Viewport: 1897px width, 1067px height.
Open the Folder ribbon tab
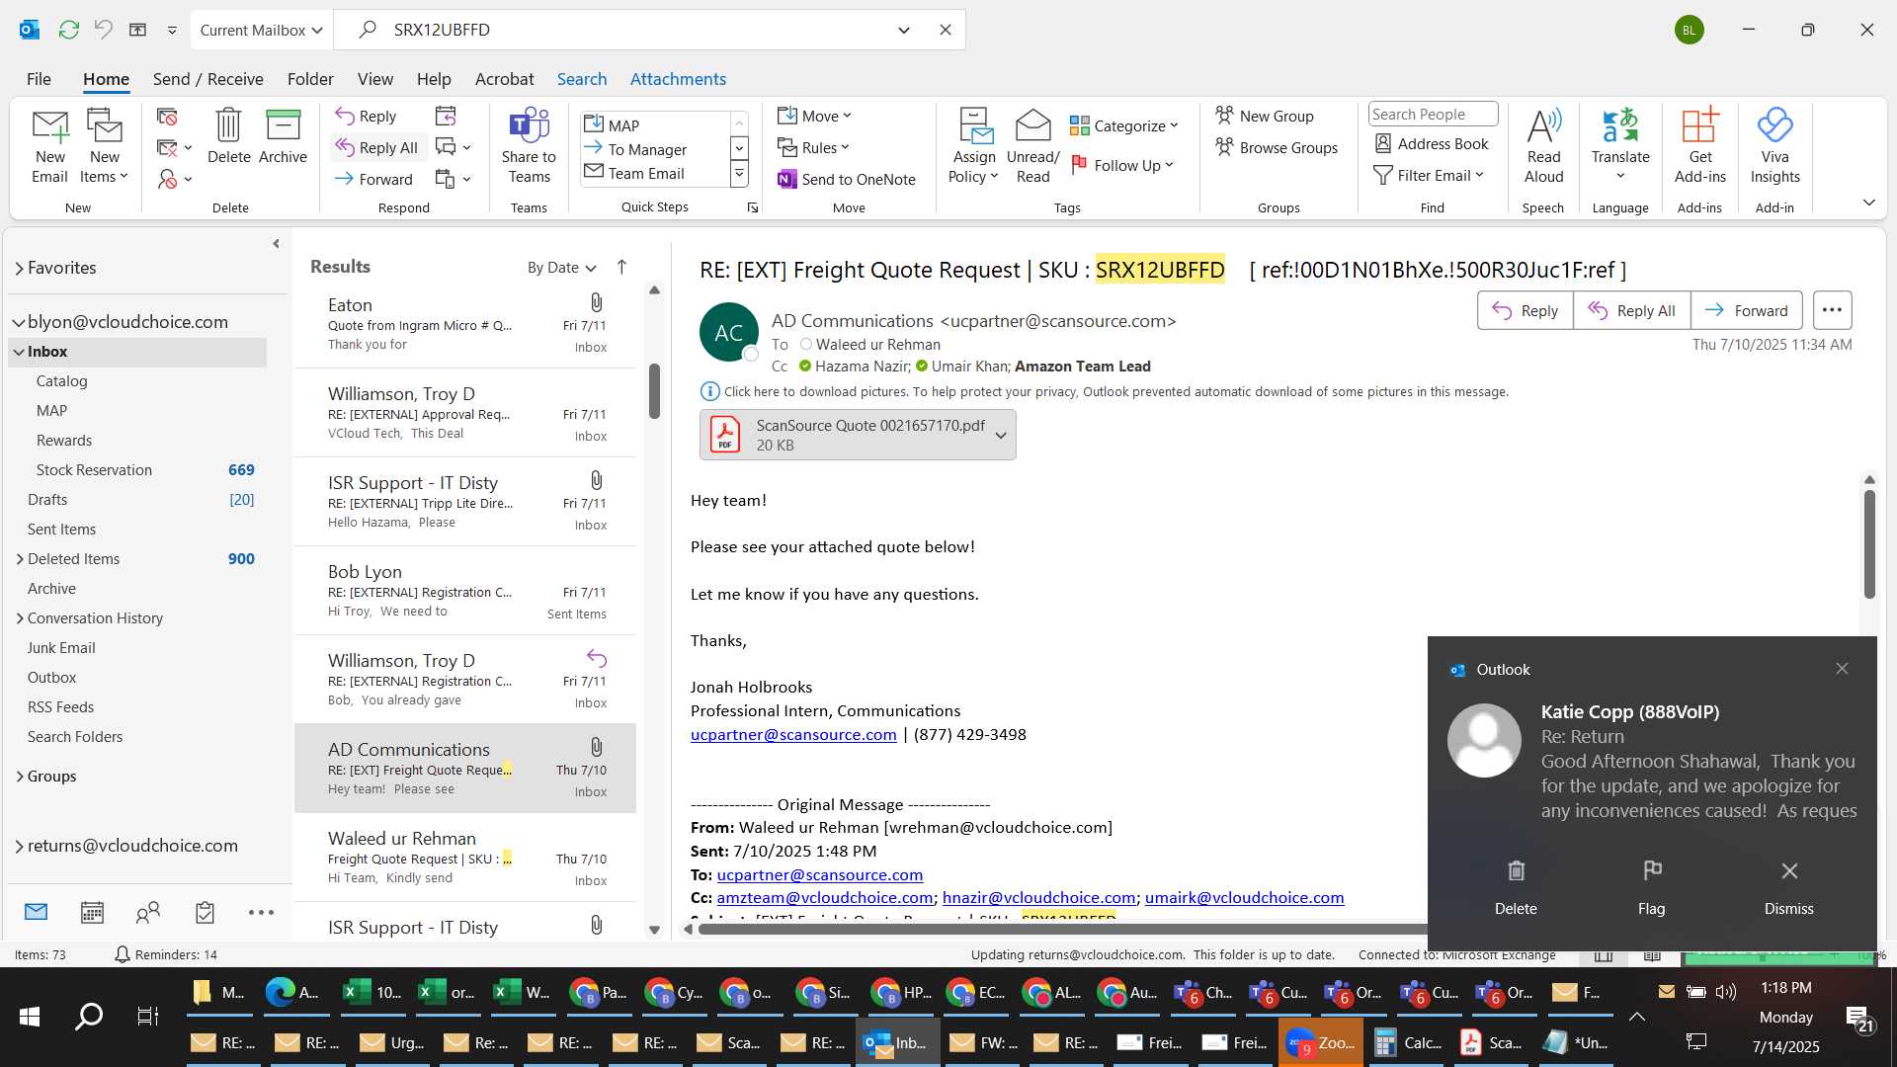coord(310,79)
